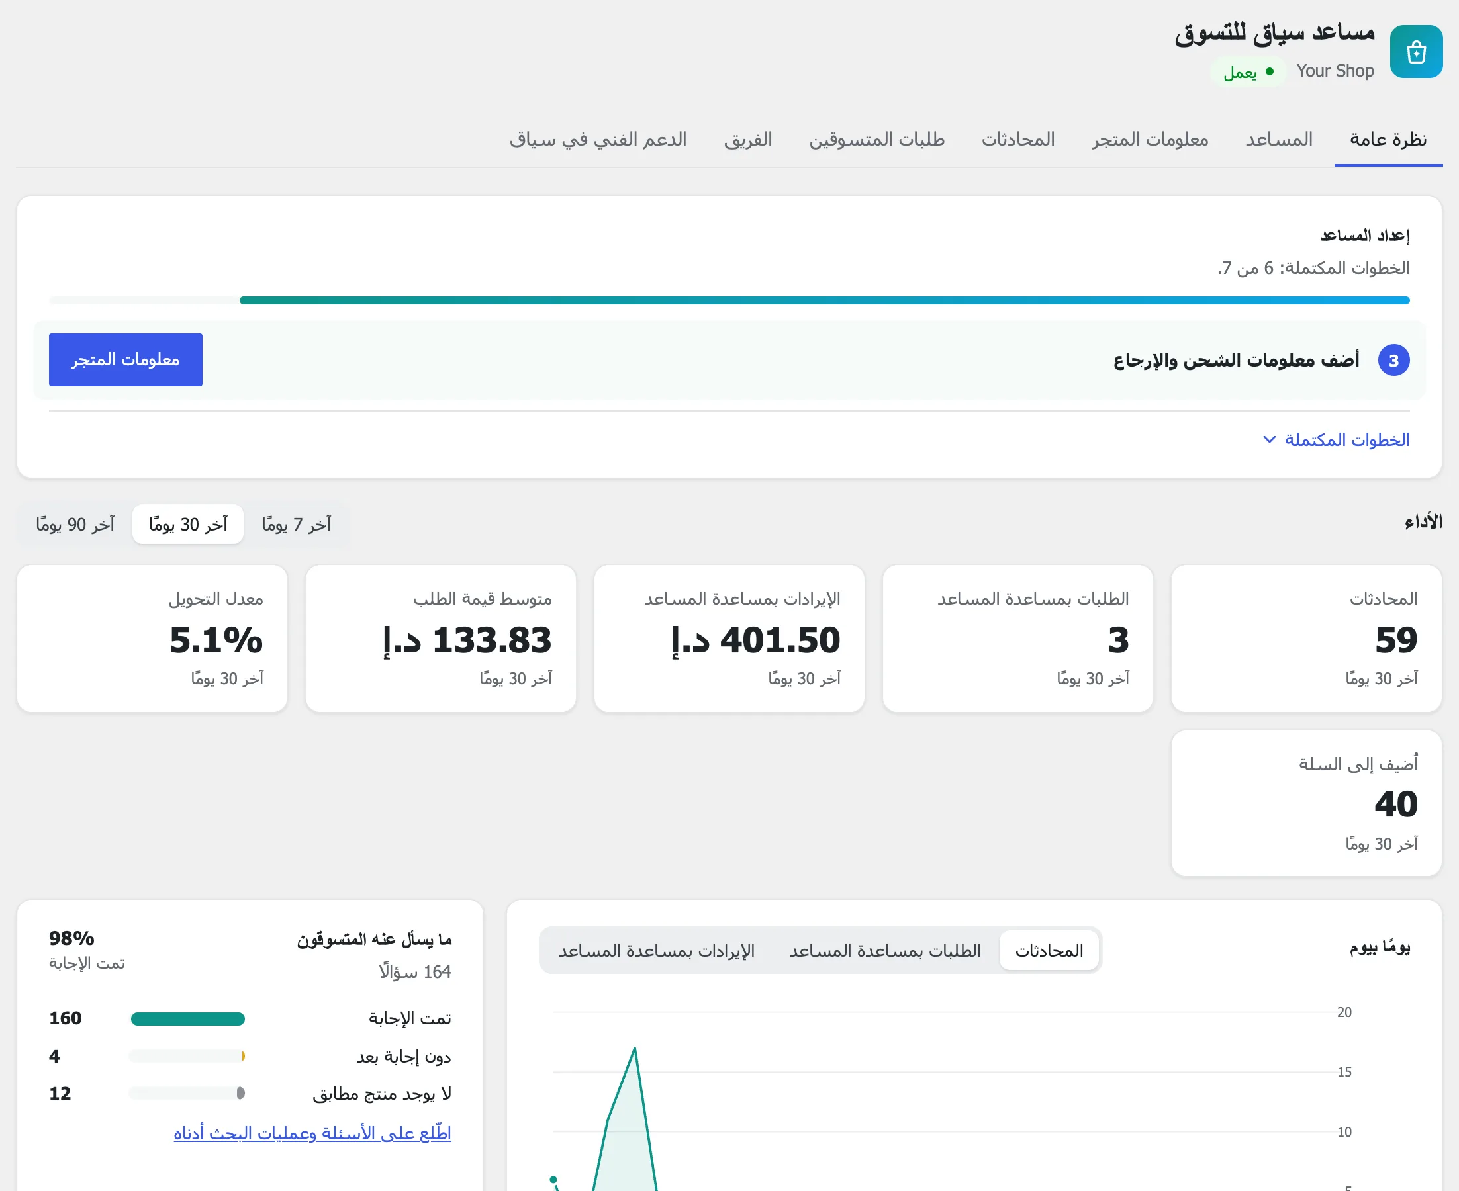Show المحادثات in the daily chart

(1049, 950)
